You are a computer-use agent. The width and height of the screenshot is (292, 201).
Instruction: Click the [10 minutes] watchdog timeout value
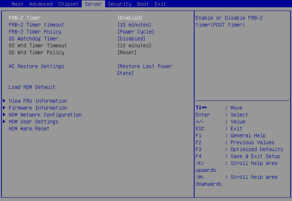[x=134, y=46]
